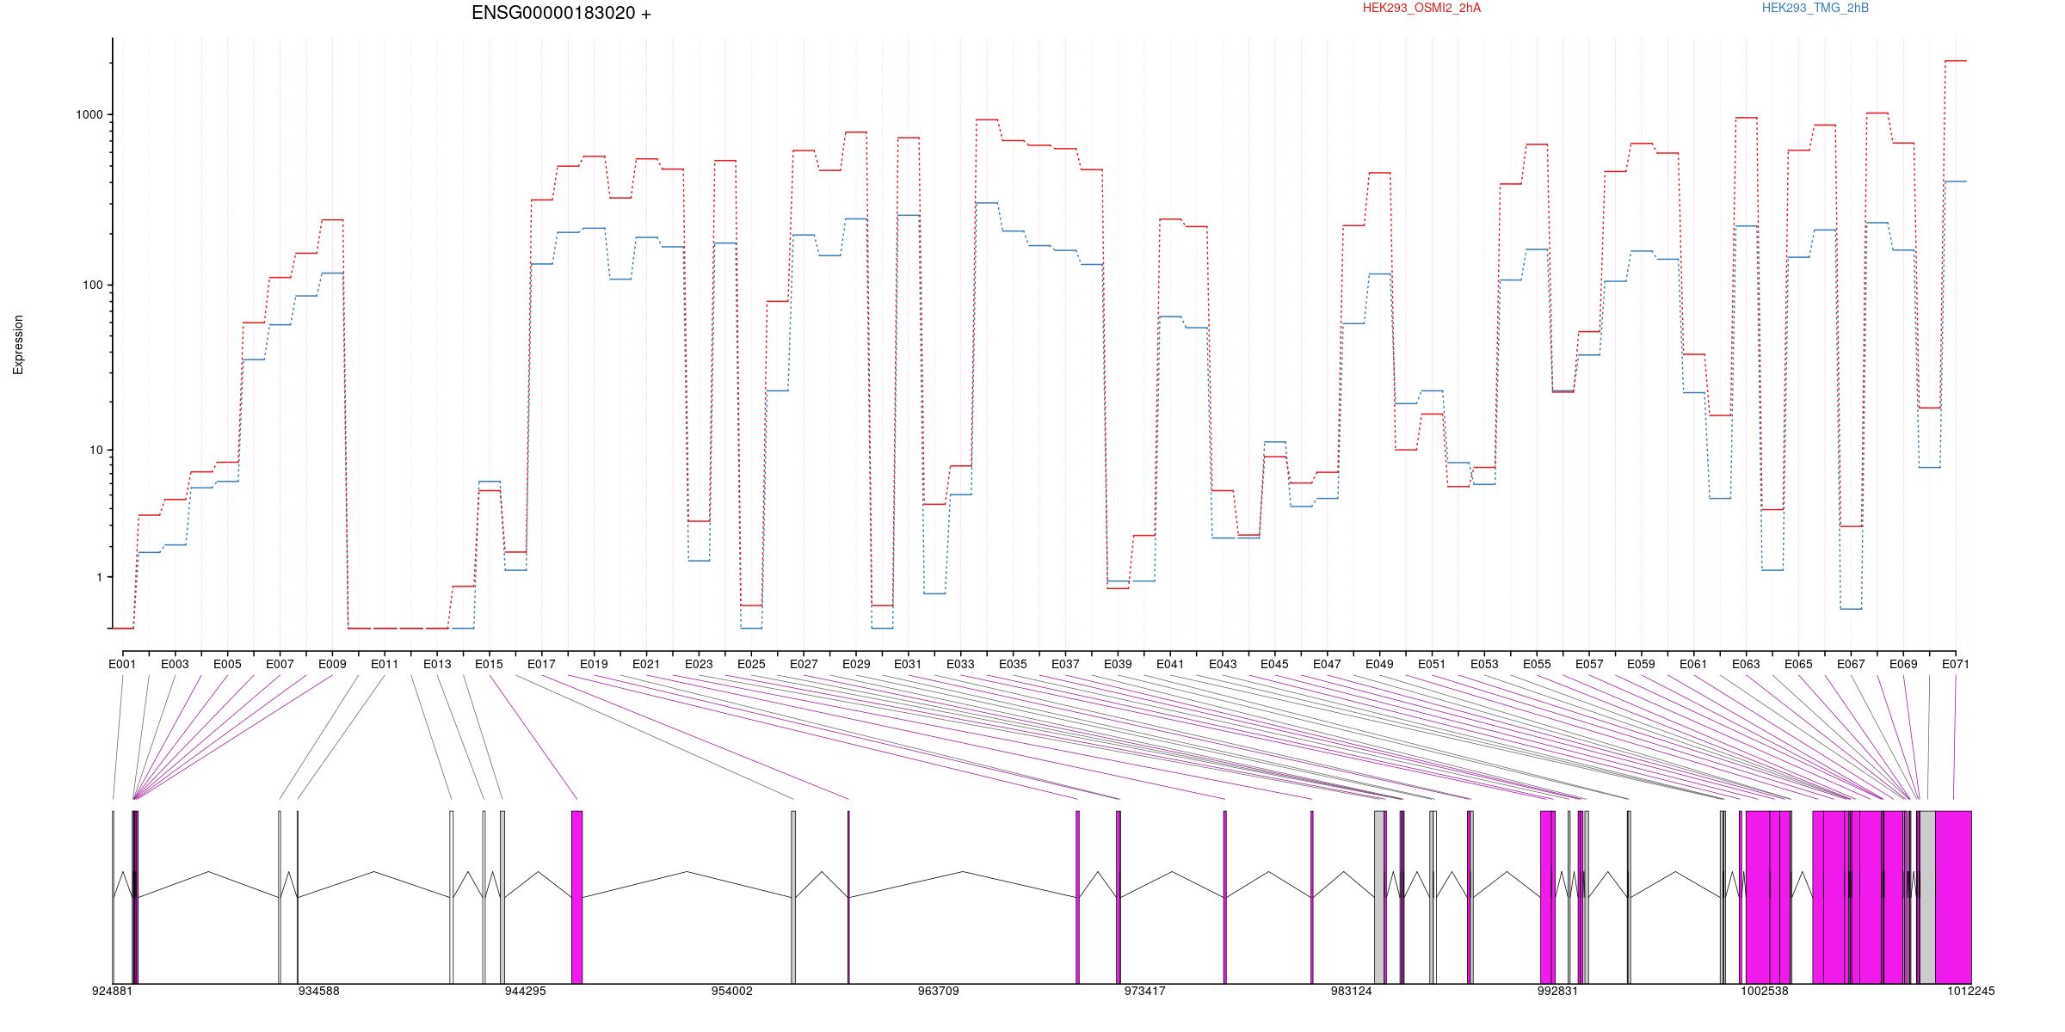Select exon label E043

pos(1223,664)
